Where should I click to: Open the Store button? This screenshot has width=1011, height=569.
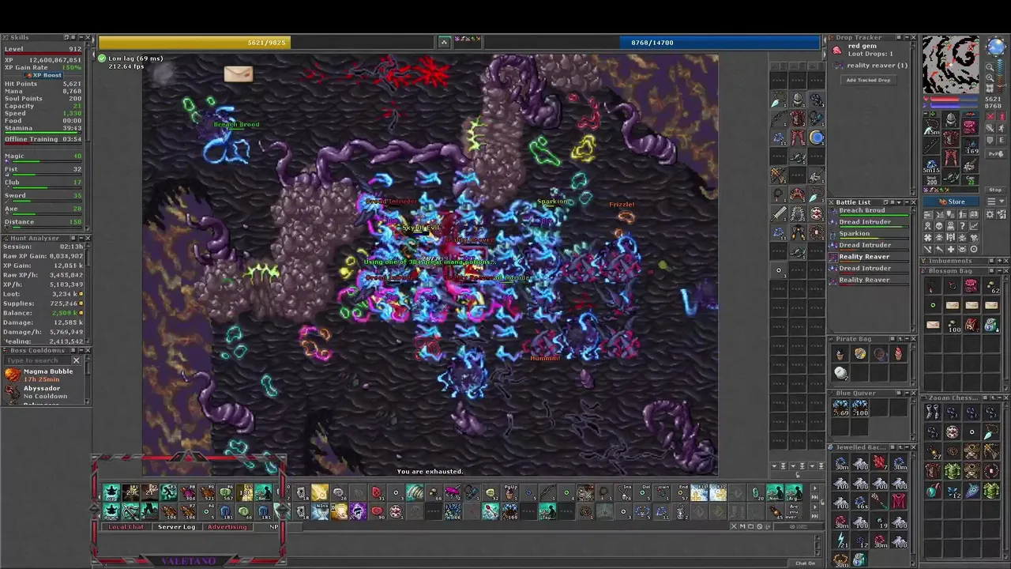(x=951, y=202)
